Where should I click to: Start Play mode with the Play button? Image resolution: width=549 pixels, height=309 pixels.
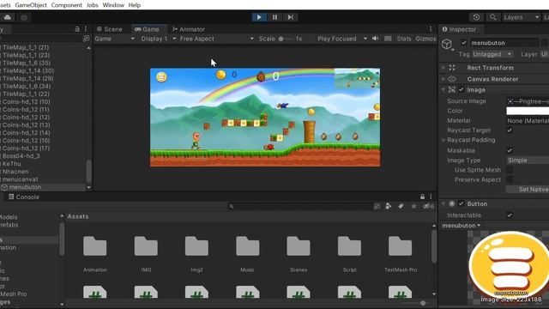coord(259,17)
